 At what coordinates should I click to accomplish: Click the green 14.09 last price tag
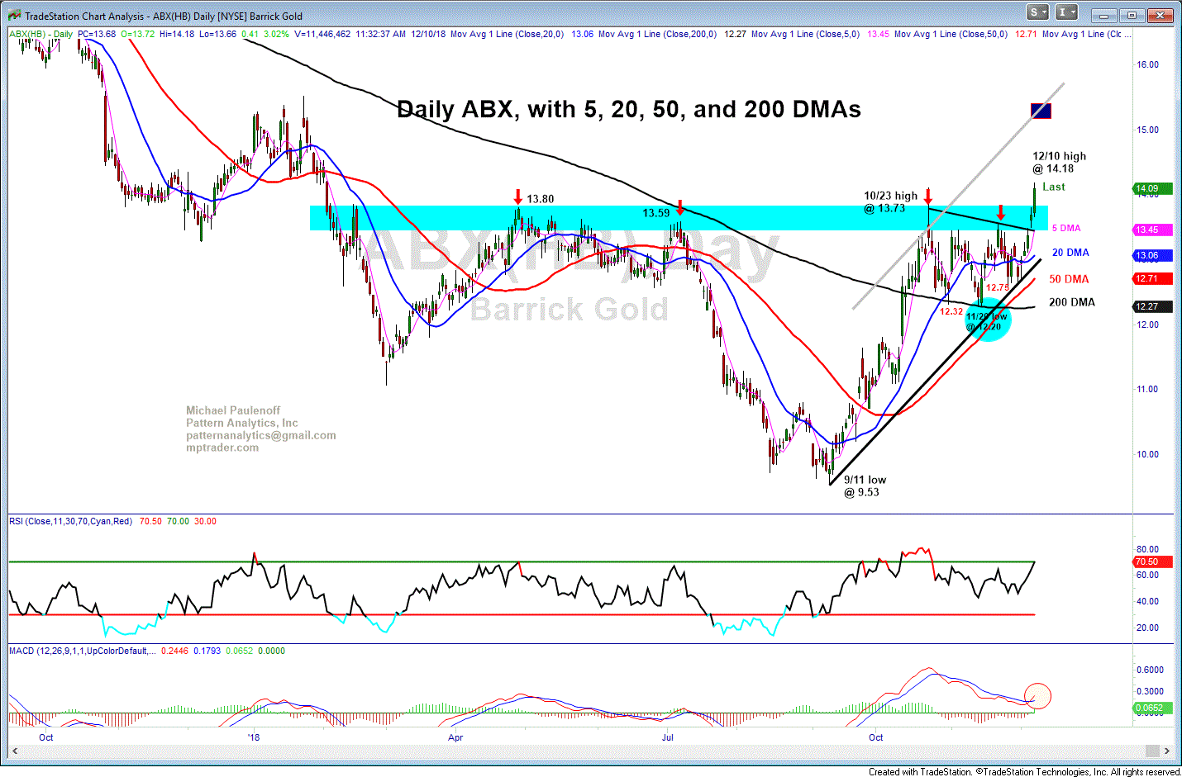pyautogui.click(x=1152, y=188)
